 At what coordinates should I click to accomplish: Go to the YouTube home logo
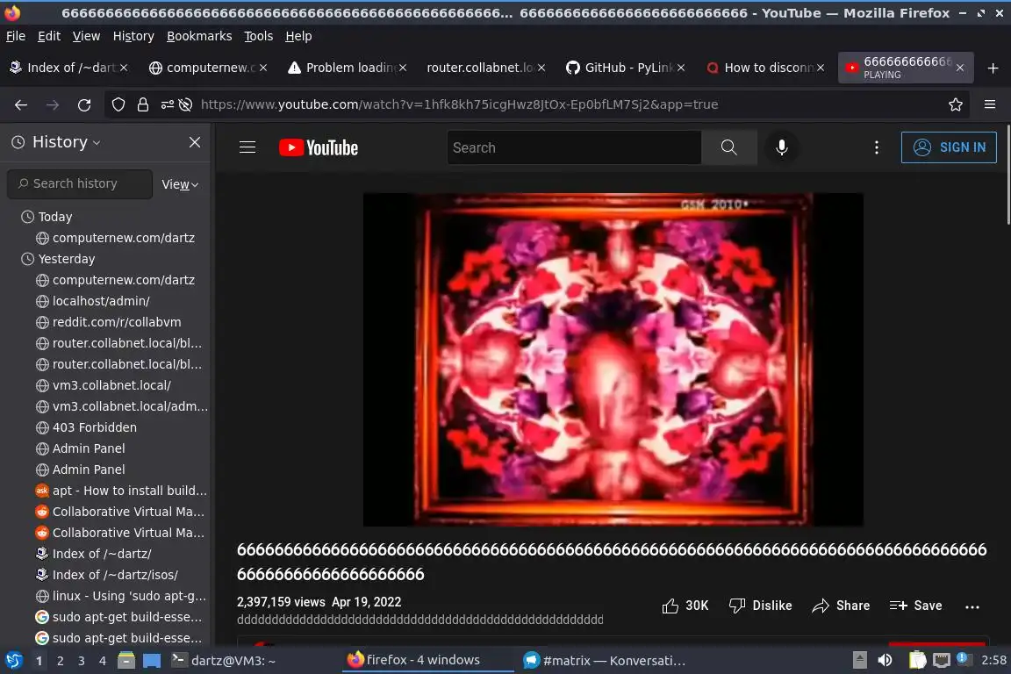pos(319,147)
